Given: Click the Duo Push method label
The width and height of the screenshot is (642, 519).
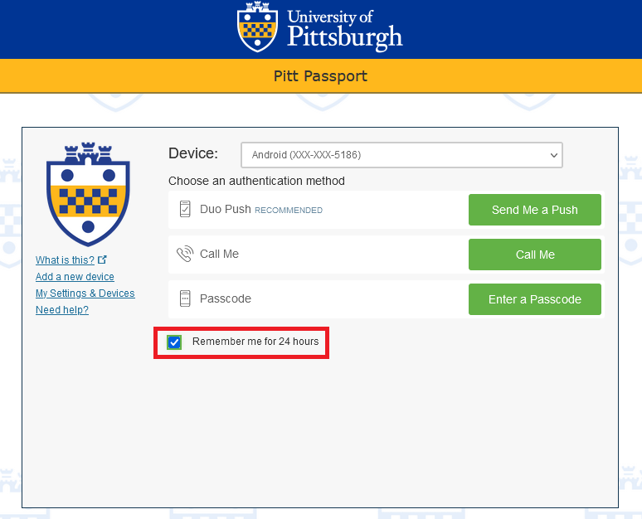Looking at the screenshot, I should point(225,209).
